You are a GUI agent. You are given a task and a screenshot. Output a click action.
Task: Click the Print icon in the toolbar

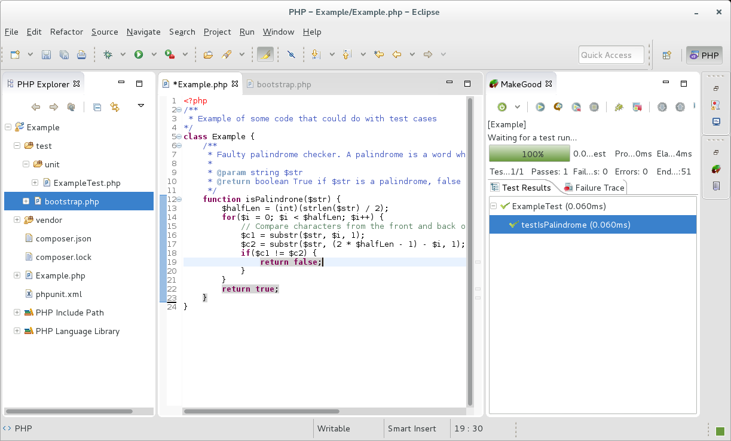click(81, 55)
